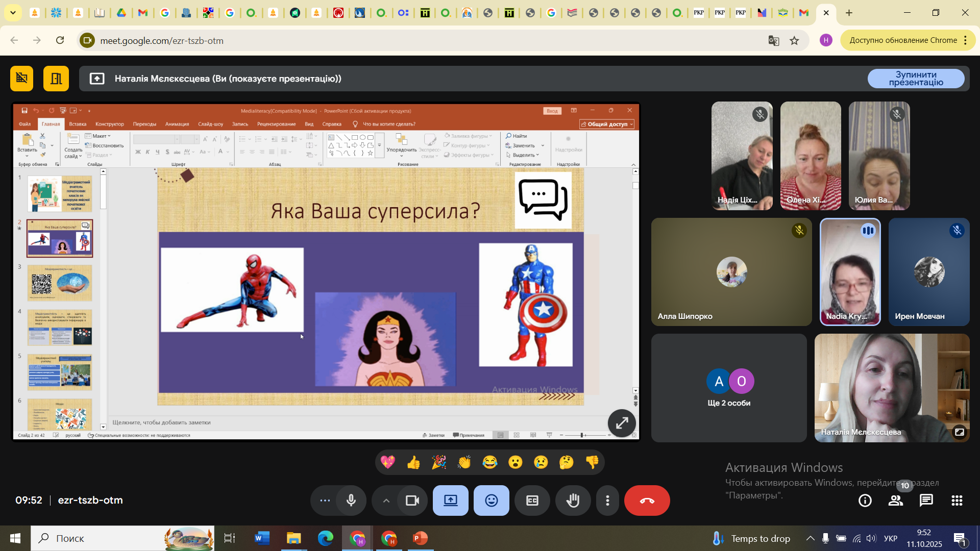Mute the microphone
980x551 pixels.
351,500
